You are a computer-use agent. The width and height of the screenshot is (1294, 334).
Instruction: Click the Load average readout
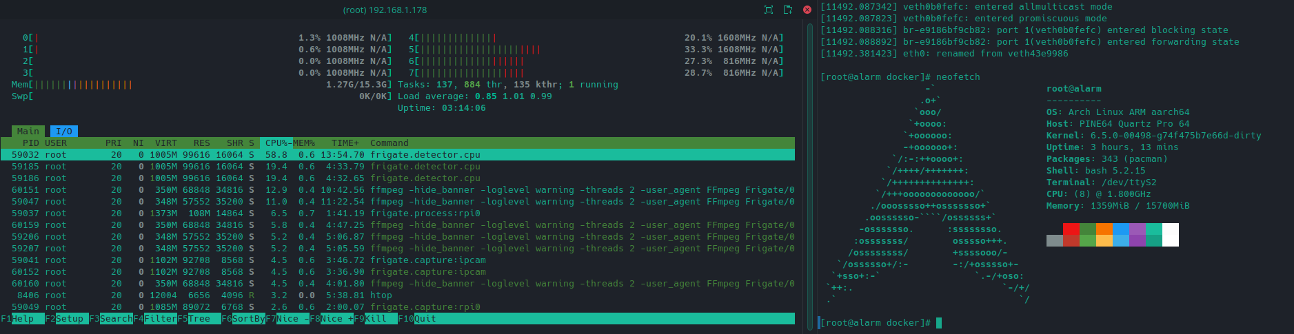click(475, 96)
